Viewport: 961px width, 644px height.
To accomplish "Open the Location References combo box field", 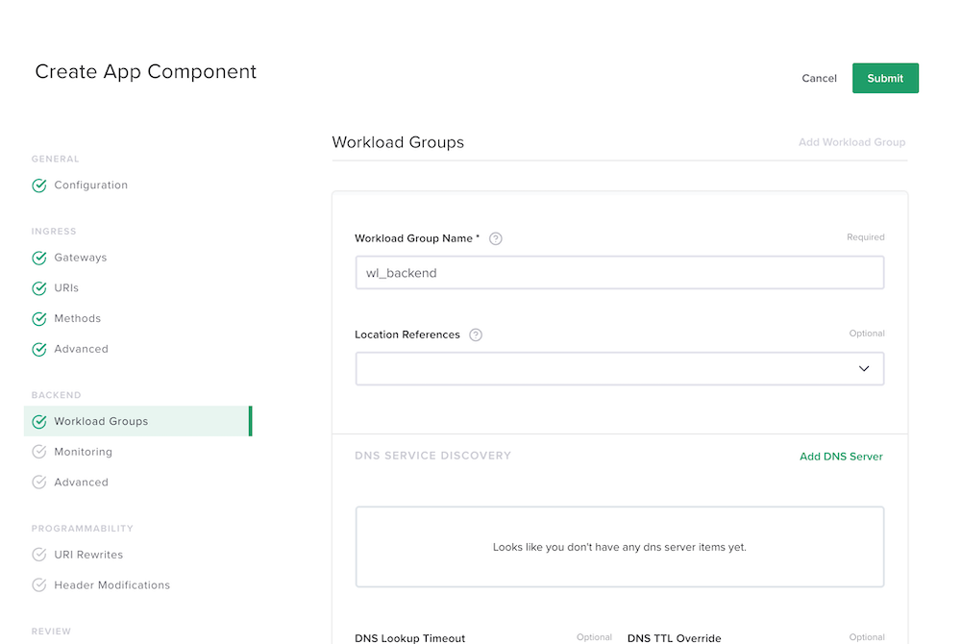I will click(620, 369).
